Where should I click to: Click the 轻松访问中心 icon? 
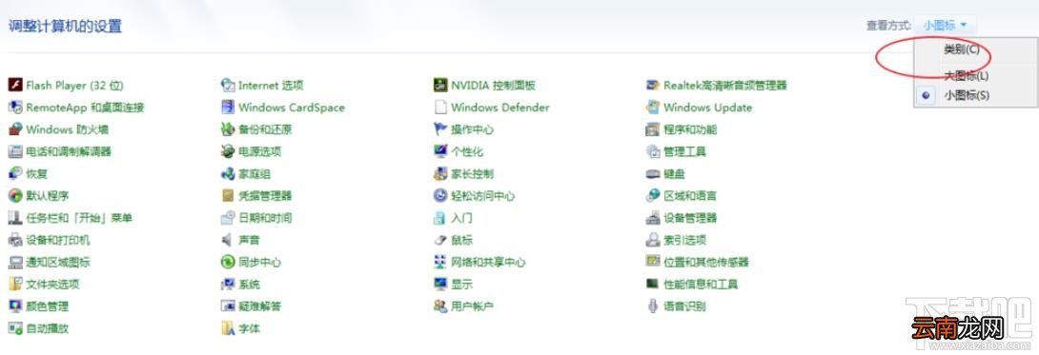(440, 196)
